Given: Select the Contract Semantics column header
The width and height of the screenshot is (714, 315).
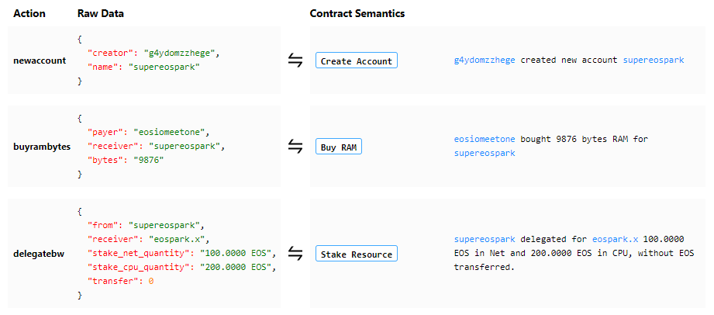Looking at the screenshot, I should pyautogui.click(x=357, y=14).
